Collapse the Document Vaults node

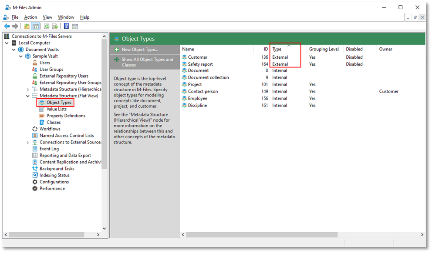click(14, 50)
